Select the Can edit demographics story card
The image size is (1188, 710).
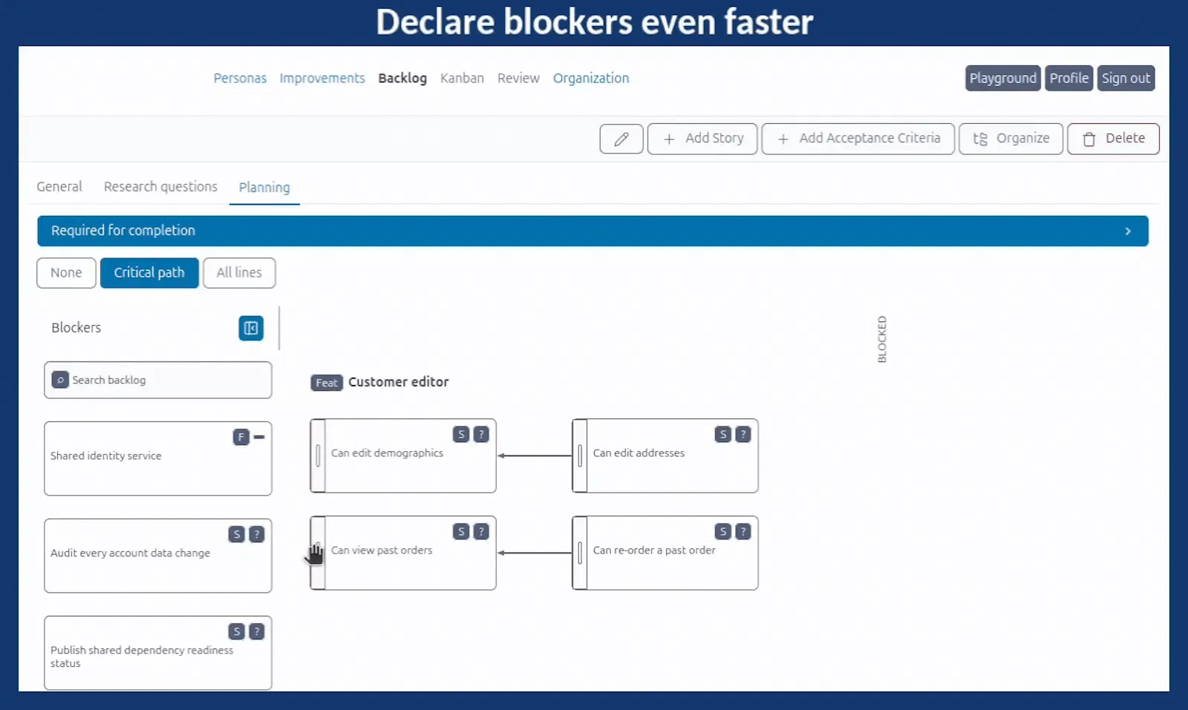[x=403, y=456]
